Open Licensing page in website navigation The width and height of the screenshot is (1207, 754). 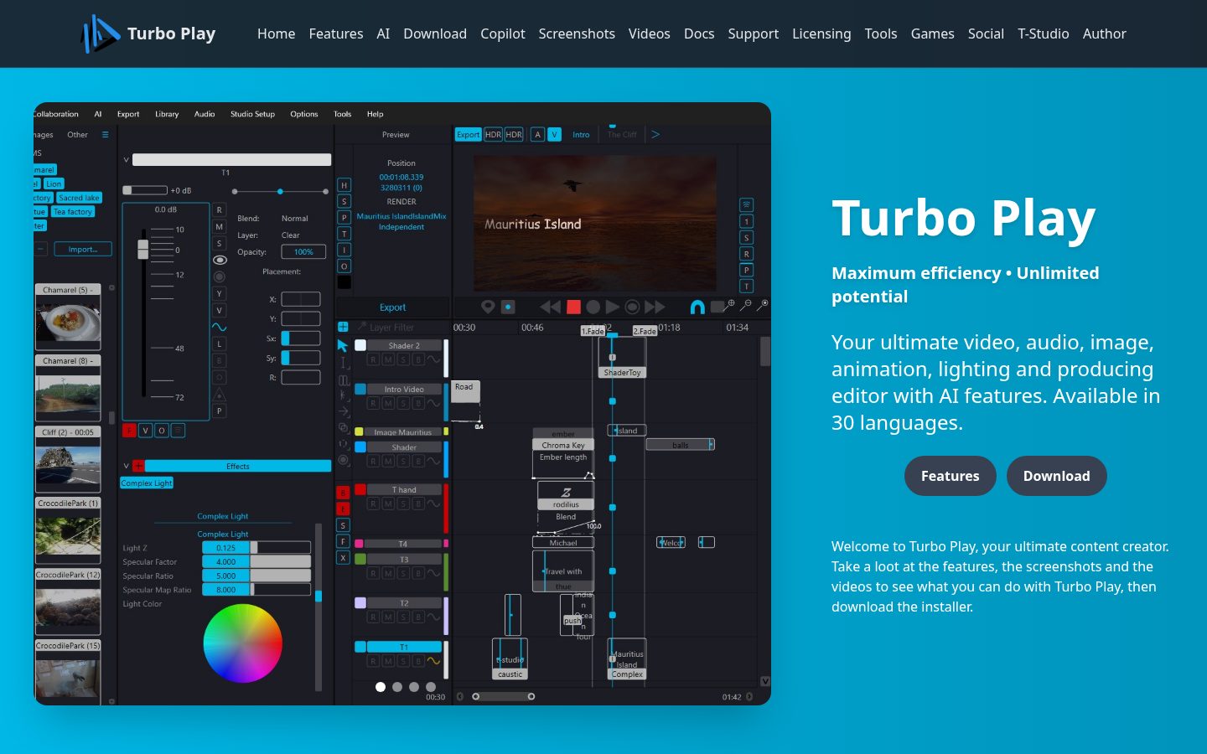(821, 34)
